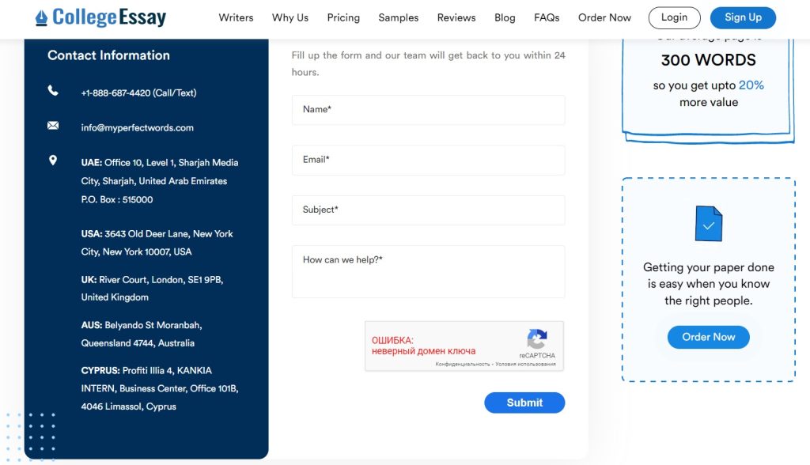
Task: Click the Login button
Action: pyautogui.click(x=674, y=17)
